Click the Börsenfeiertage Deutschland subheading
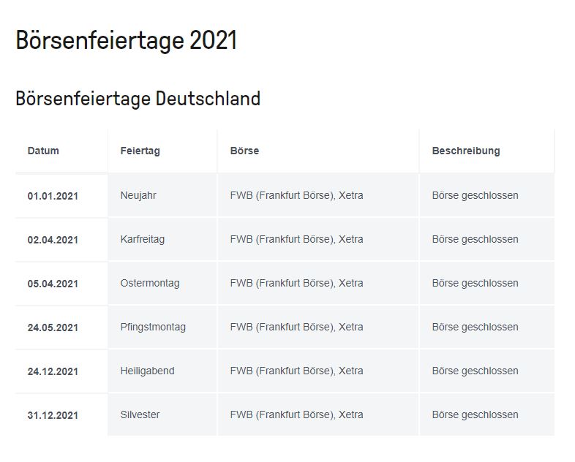Viewport: 575px width, 462px height. (138, 99)
